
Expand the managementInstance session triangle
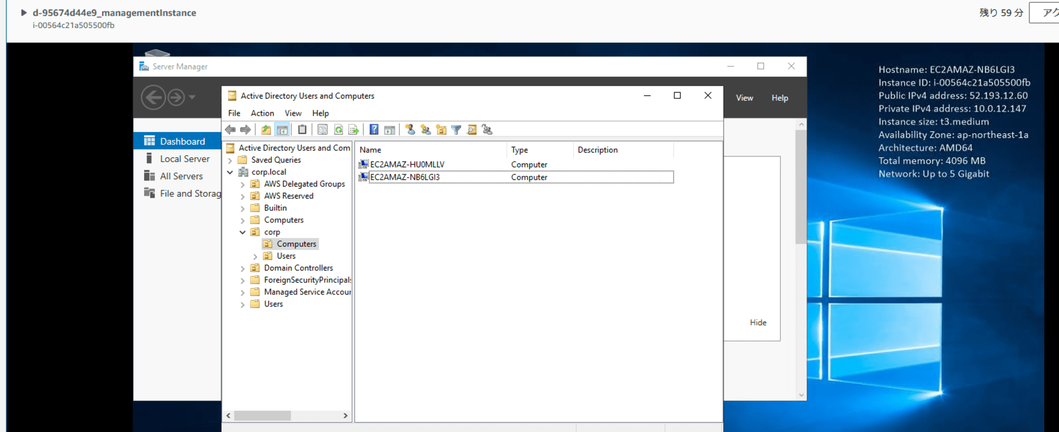click(23, 13)
